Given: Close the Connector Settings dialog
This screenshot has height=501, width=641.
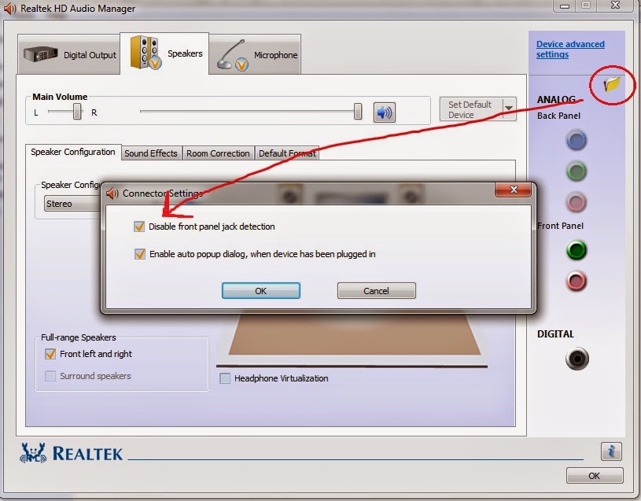Looking at the screenshot, I should [x=514, y=190].
